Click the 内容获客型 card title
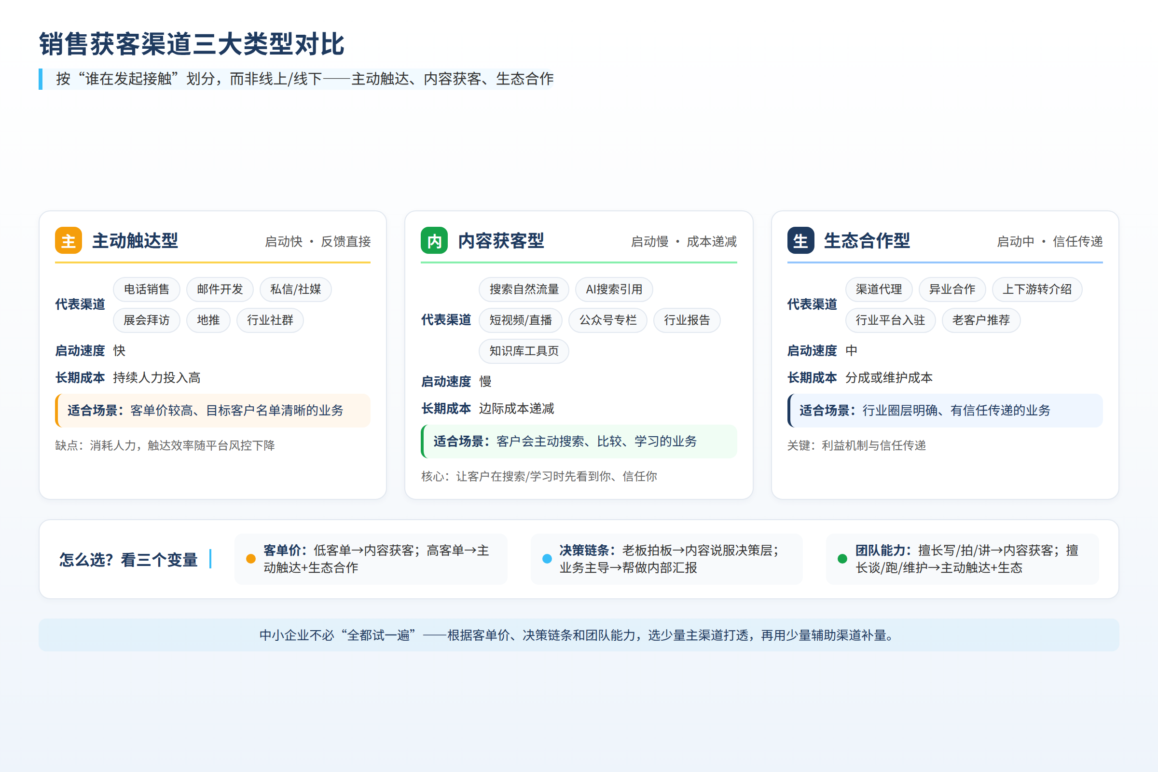The image size is (1158, 772). 501,241
